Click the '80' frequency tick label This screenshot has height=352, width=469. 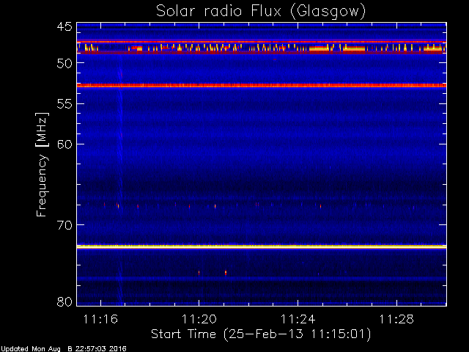tap(64, 301)
